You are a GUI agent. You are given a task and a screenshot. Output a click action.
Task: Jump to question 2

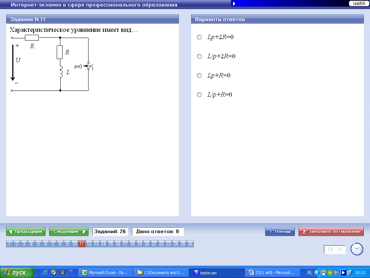coord(17,244)
